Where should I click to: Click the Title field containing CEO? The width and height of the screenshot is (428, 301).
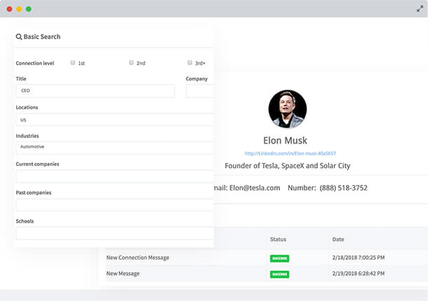click(95, 91)
